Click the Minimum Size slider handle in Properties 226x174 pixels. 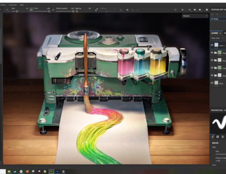(x=219, y=161)
